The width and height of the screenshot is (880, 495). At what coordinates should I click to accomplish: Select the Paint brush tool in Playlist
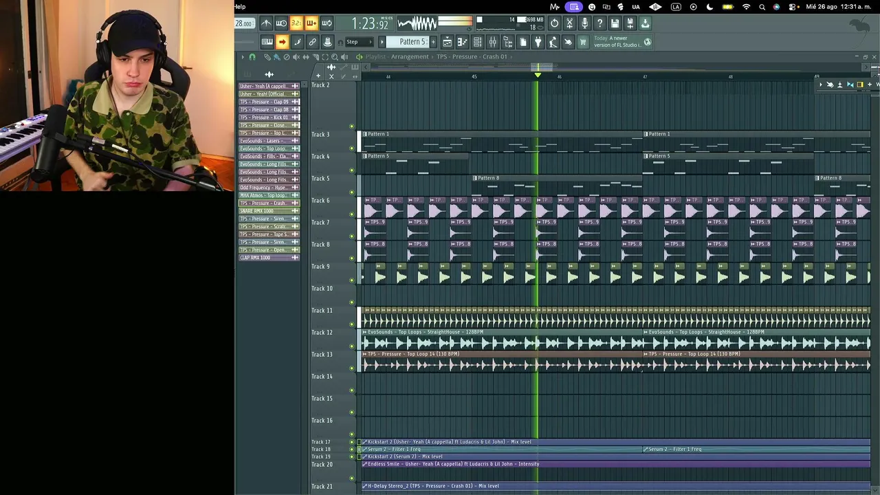click(x=277, y=57)
